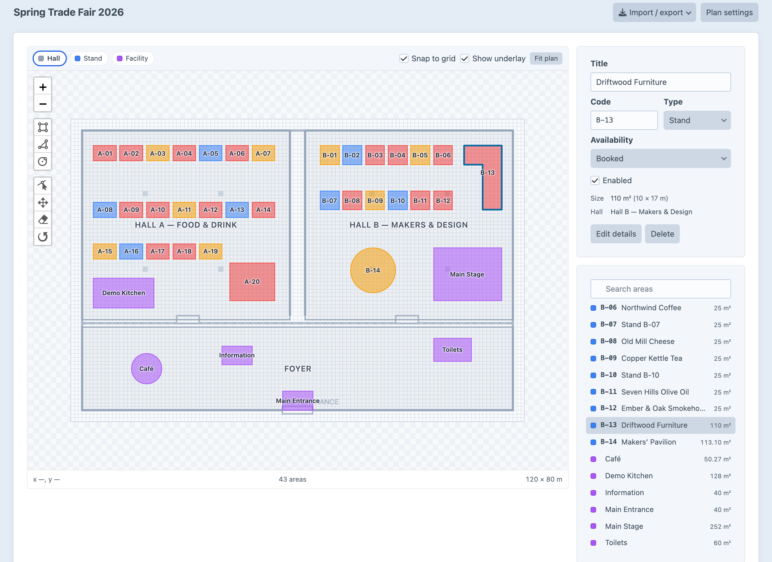Select Demo Kitchen row in areas list
This screenshot has width=772, height=562.
[x=660, y=476]
